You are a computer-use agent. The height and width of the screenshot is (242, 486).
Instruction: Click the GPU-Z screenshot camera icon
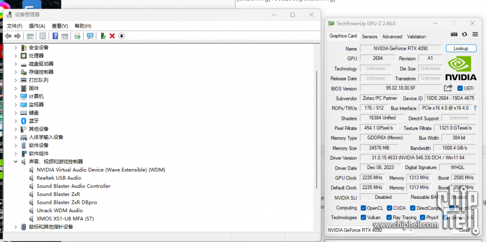pyautogui.click(x=454, y=34)
